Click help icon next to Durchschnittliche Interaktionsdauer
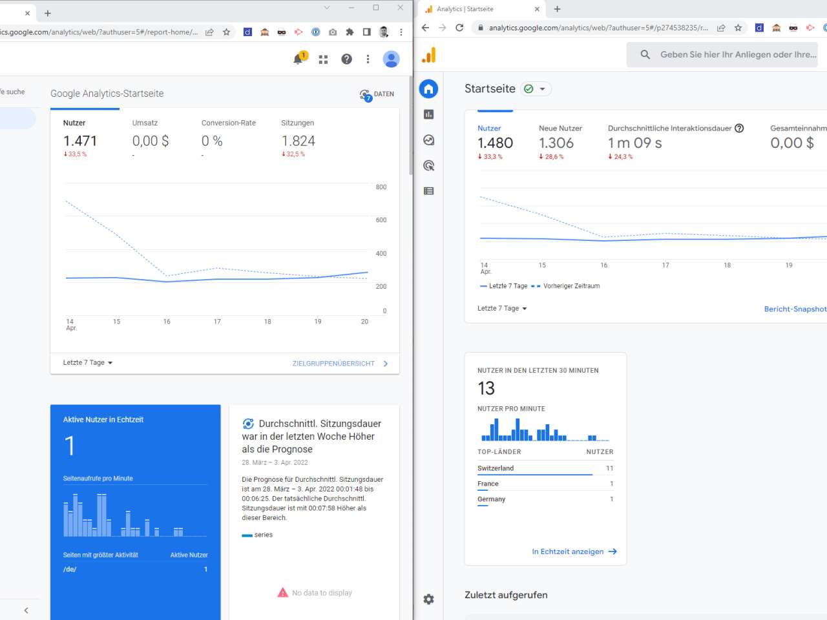 click(739, 129)
